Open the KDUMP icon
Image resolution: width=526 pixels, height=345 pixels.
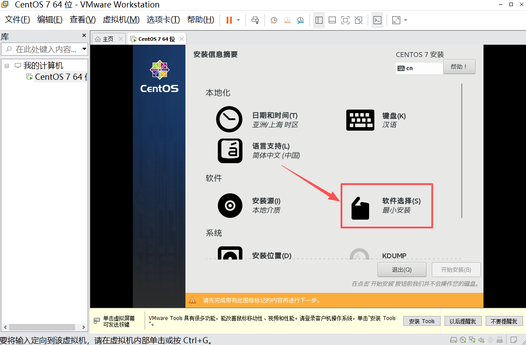point(360,253)
